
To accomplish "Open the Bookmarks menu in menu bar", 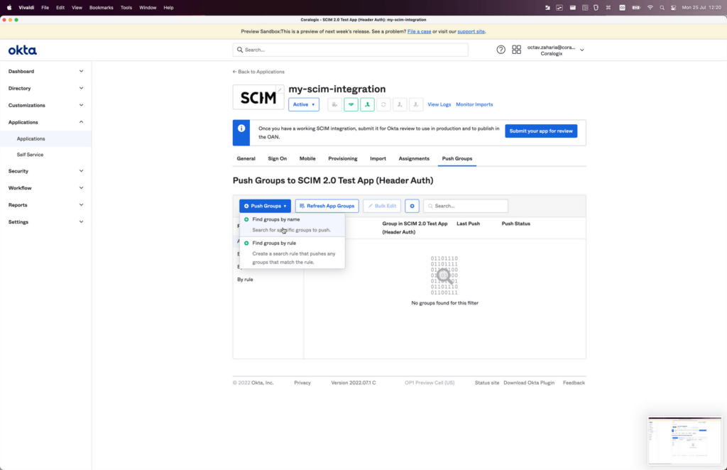I will pos(101,7).
